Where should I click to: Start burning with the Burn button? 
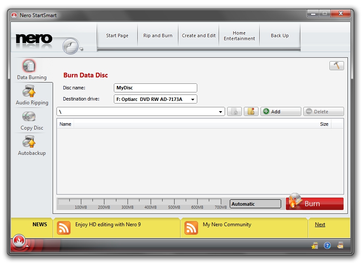tap(315, 204)
